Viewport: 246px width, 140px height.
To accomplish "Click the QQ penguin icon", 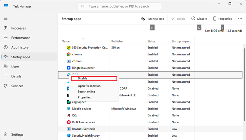I will [x=69, y=115].
